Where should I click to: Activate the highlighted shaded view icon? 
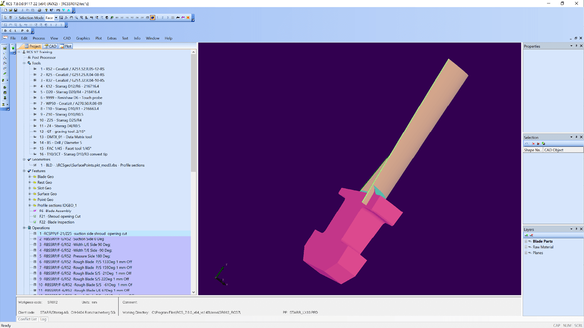click(152, 18)
